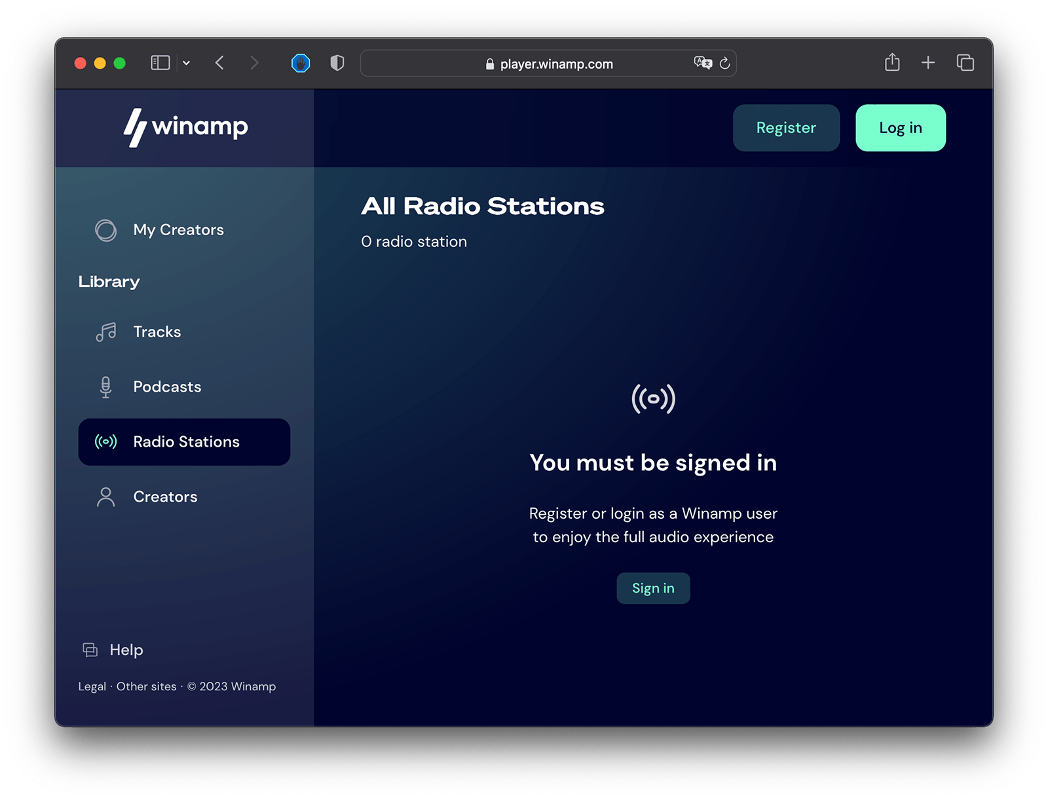Click the Tracks music note icon
Screen dimensions: 1048x799
[105, 332]
